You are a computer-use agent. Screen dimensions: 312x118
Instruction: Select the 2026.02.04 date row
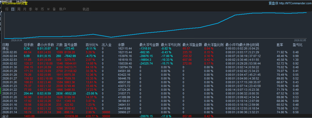(9, 56)
